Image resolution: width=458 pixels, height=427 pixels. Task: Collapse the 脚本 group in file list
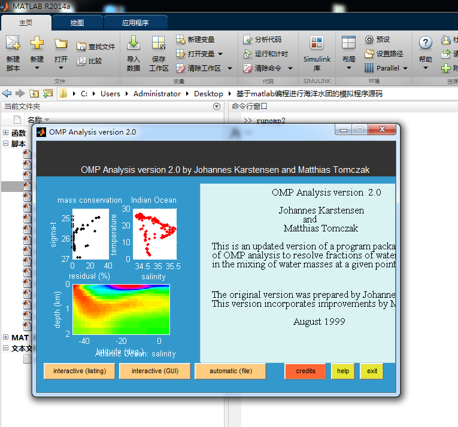click(x=5, y=144)
